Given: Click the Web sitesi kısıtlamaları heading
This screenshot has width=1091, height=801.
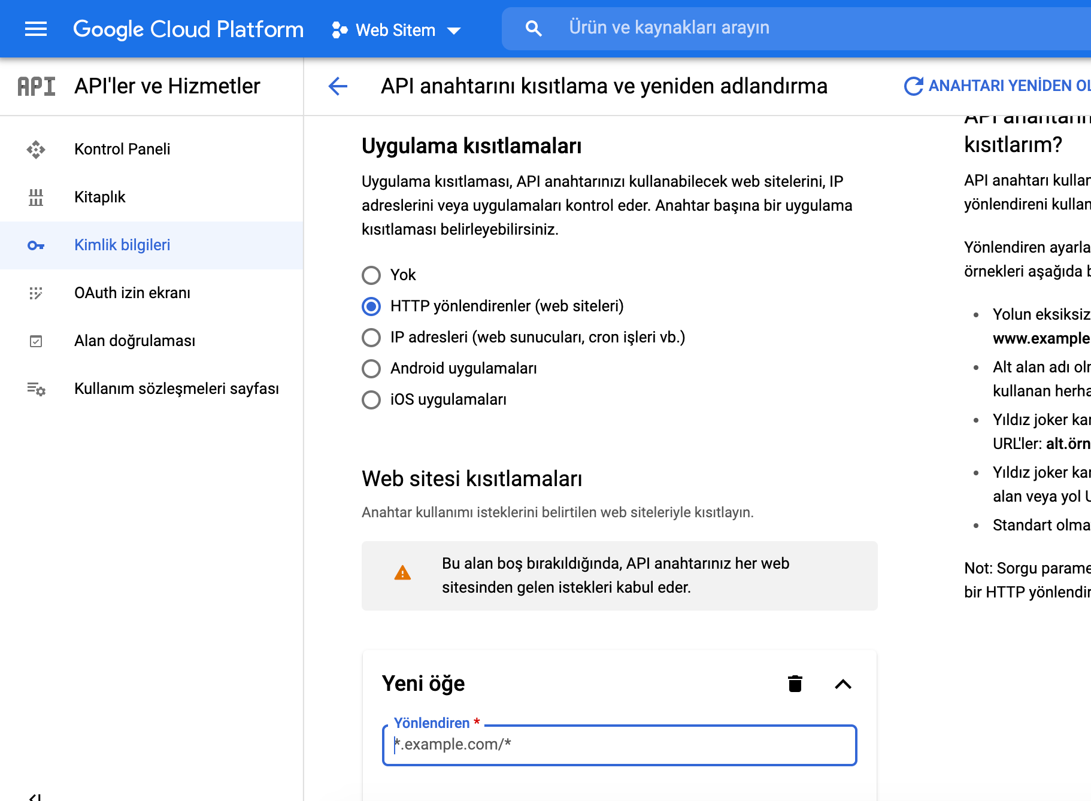Looking at the screenshot, I should click(472, 479).
